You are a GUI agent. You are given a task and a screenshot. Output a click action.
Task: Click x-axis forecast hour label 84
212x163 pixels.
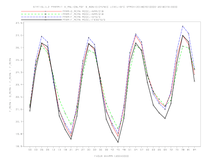click(194, 150)
